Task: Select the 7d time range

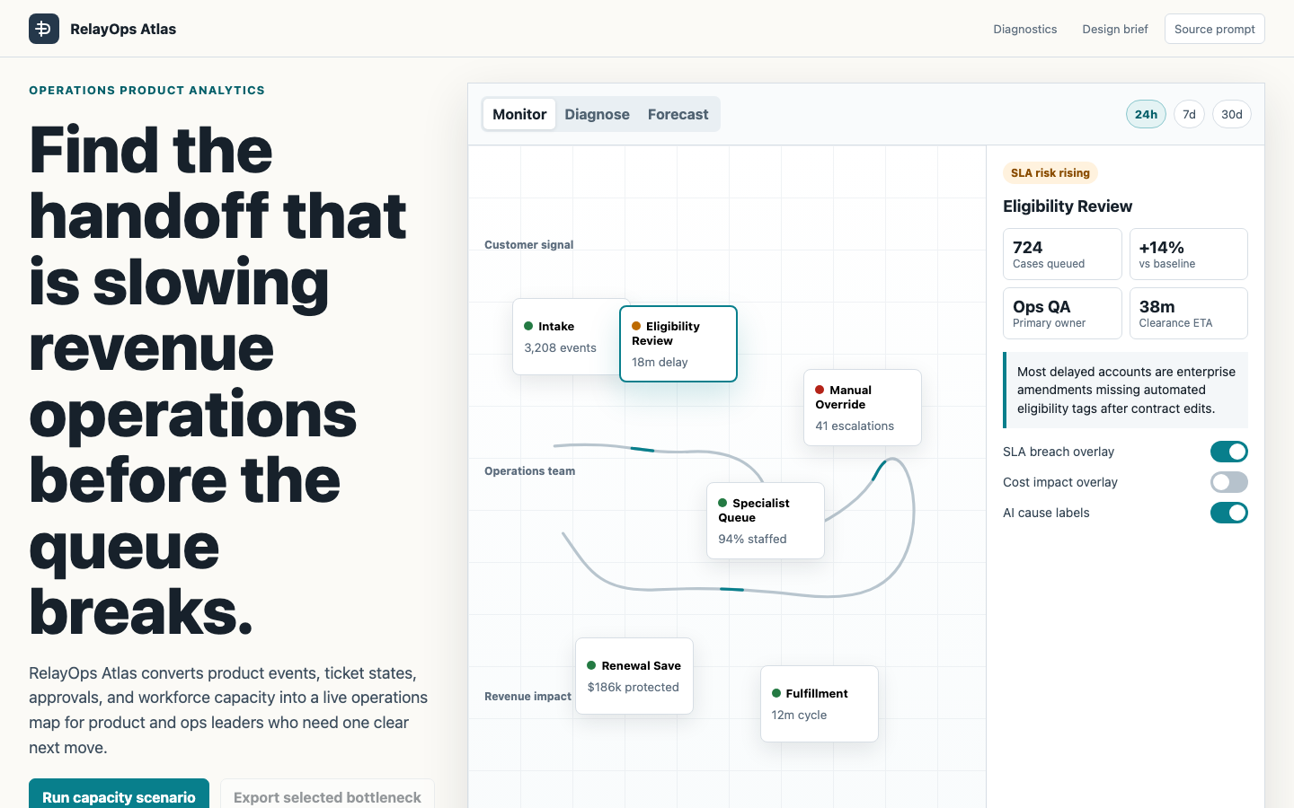Action: [1189, 114]
